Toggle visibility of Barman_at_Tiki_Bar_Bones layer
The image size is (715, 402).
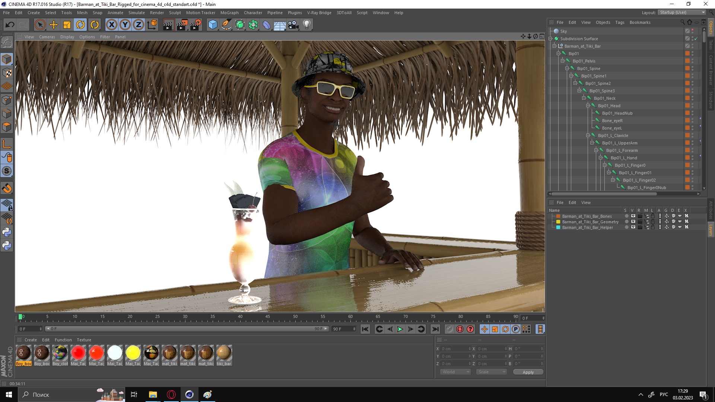click(633, 216)
